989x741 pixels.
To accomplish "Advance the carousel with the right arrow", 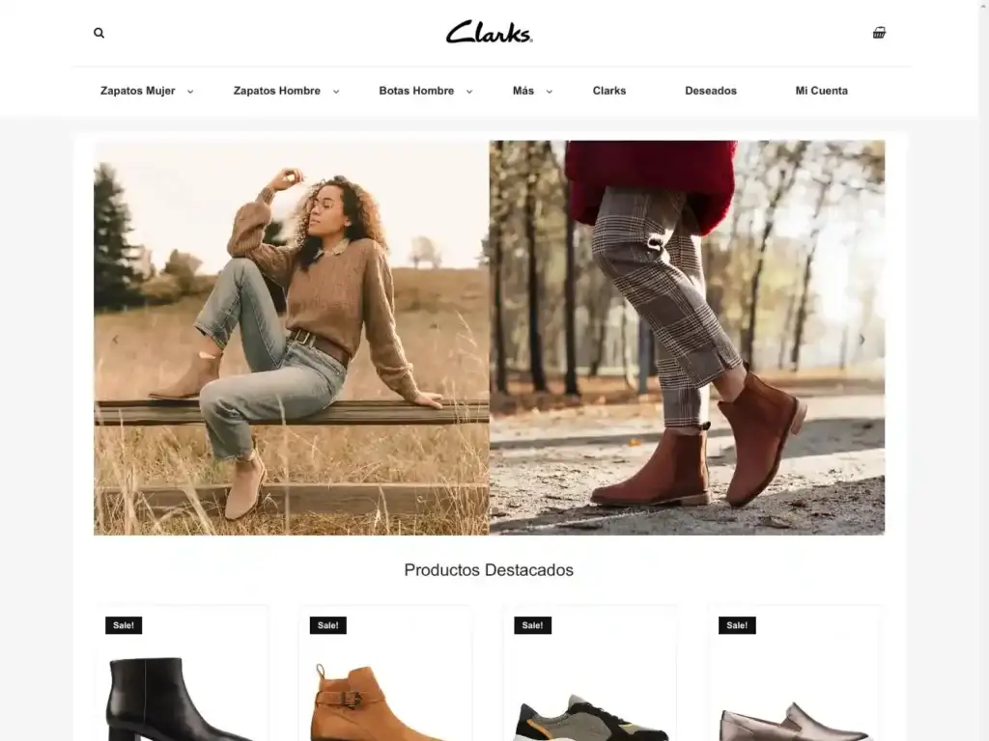I will (862, 340).
